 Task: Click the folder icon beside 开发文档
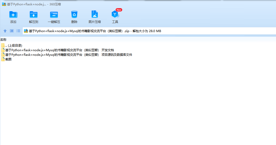click(3, 50)
